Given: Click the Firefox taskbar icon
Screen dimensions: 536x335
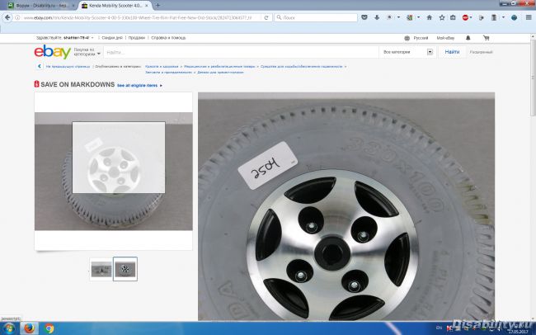Looking at the screenshot, I should (29, 328).
